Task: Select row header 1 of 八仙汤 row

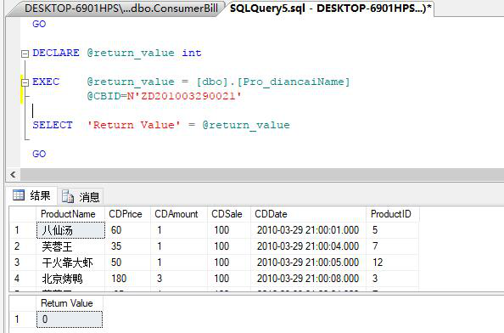Action: [x=23, y=230]
